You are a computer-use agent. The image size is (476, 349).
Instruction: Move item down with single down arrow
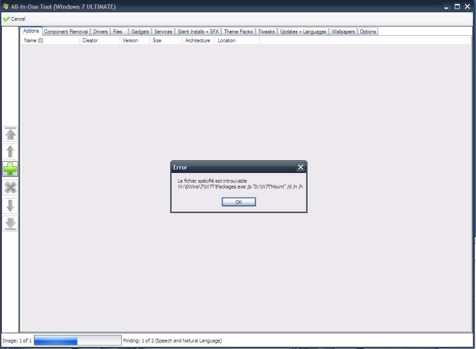10,206
